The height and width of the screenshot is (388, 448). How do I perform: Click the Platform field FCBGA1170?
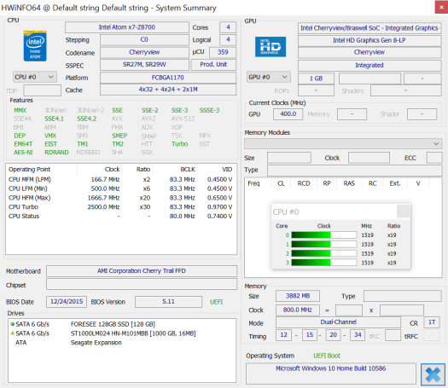click(x=168, y=78)
